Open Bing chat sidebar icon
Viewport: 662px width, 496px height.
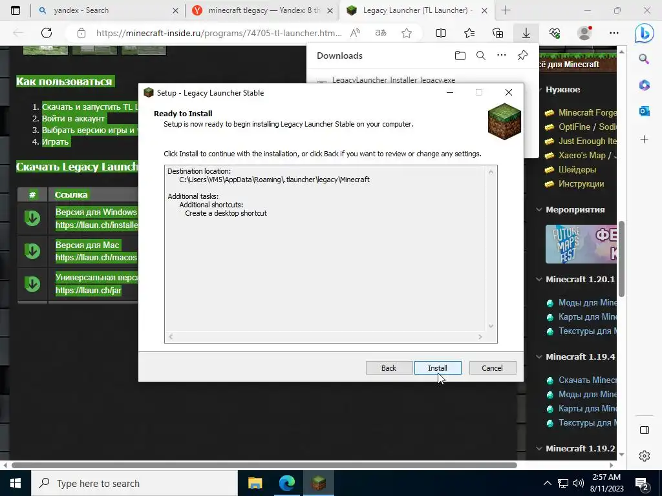(645, 34)
